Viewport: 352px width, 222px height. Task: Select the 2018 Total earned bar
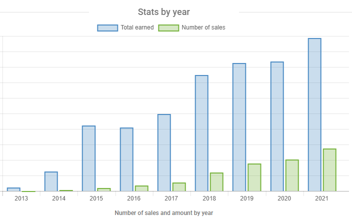click(201, 133)
